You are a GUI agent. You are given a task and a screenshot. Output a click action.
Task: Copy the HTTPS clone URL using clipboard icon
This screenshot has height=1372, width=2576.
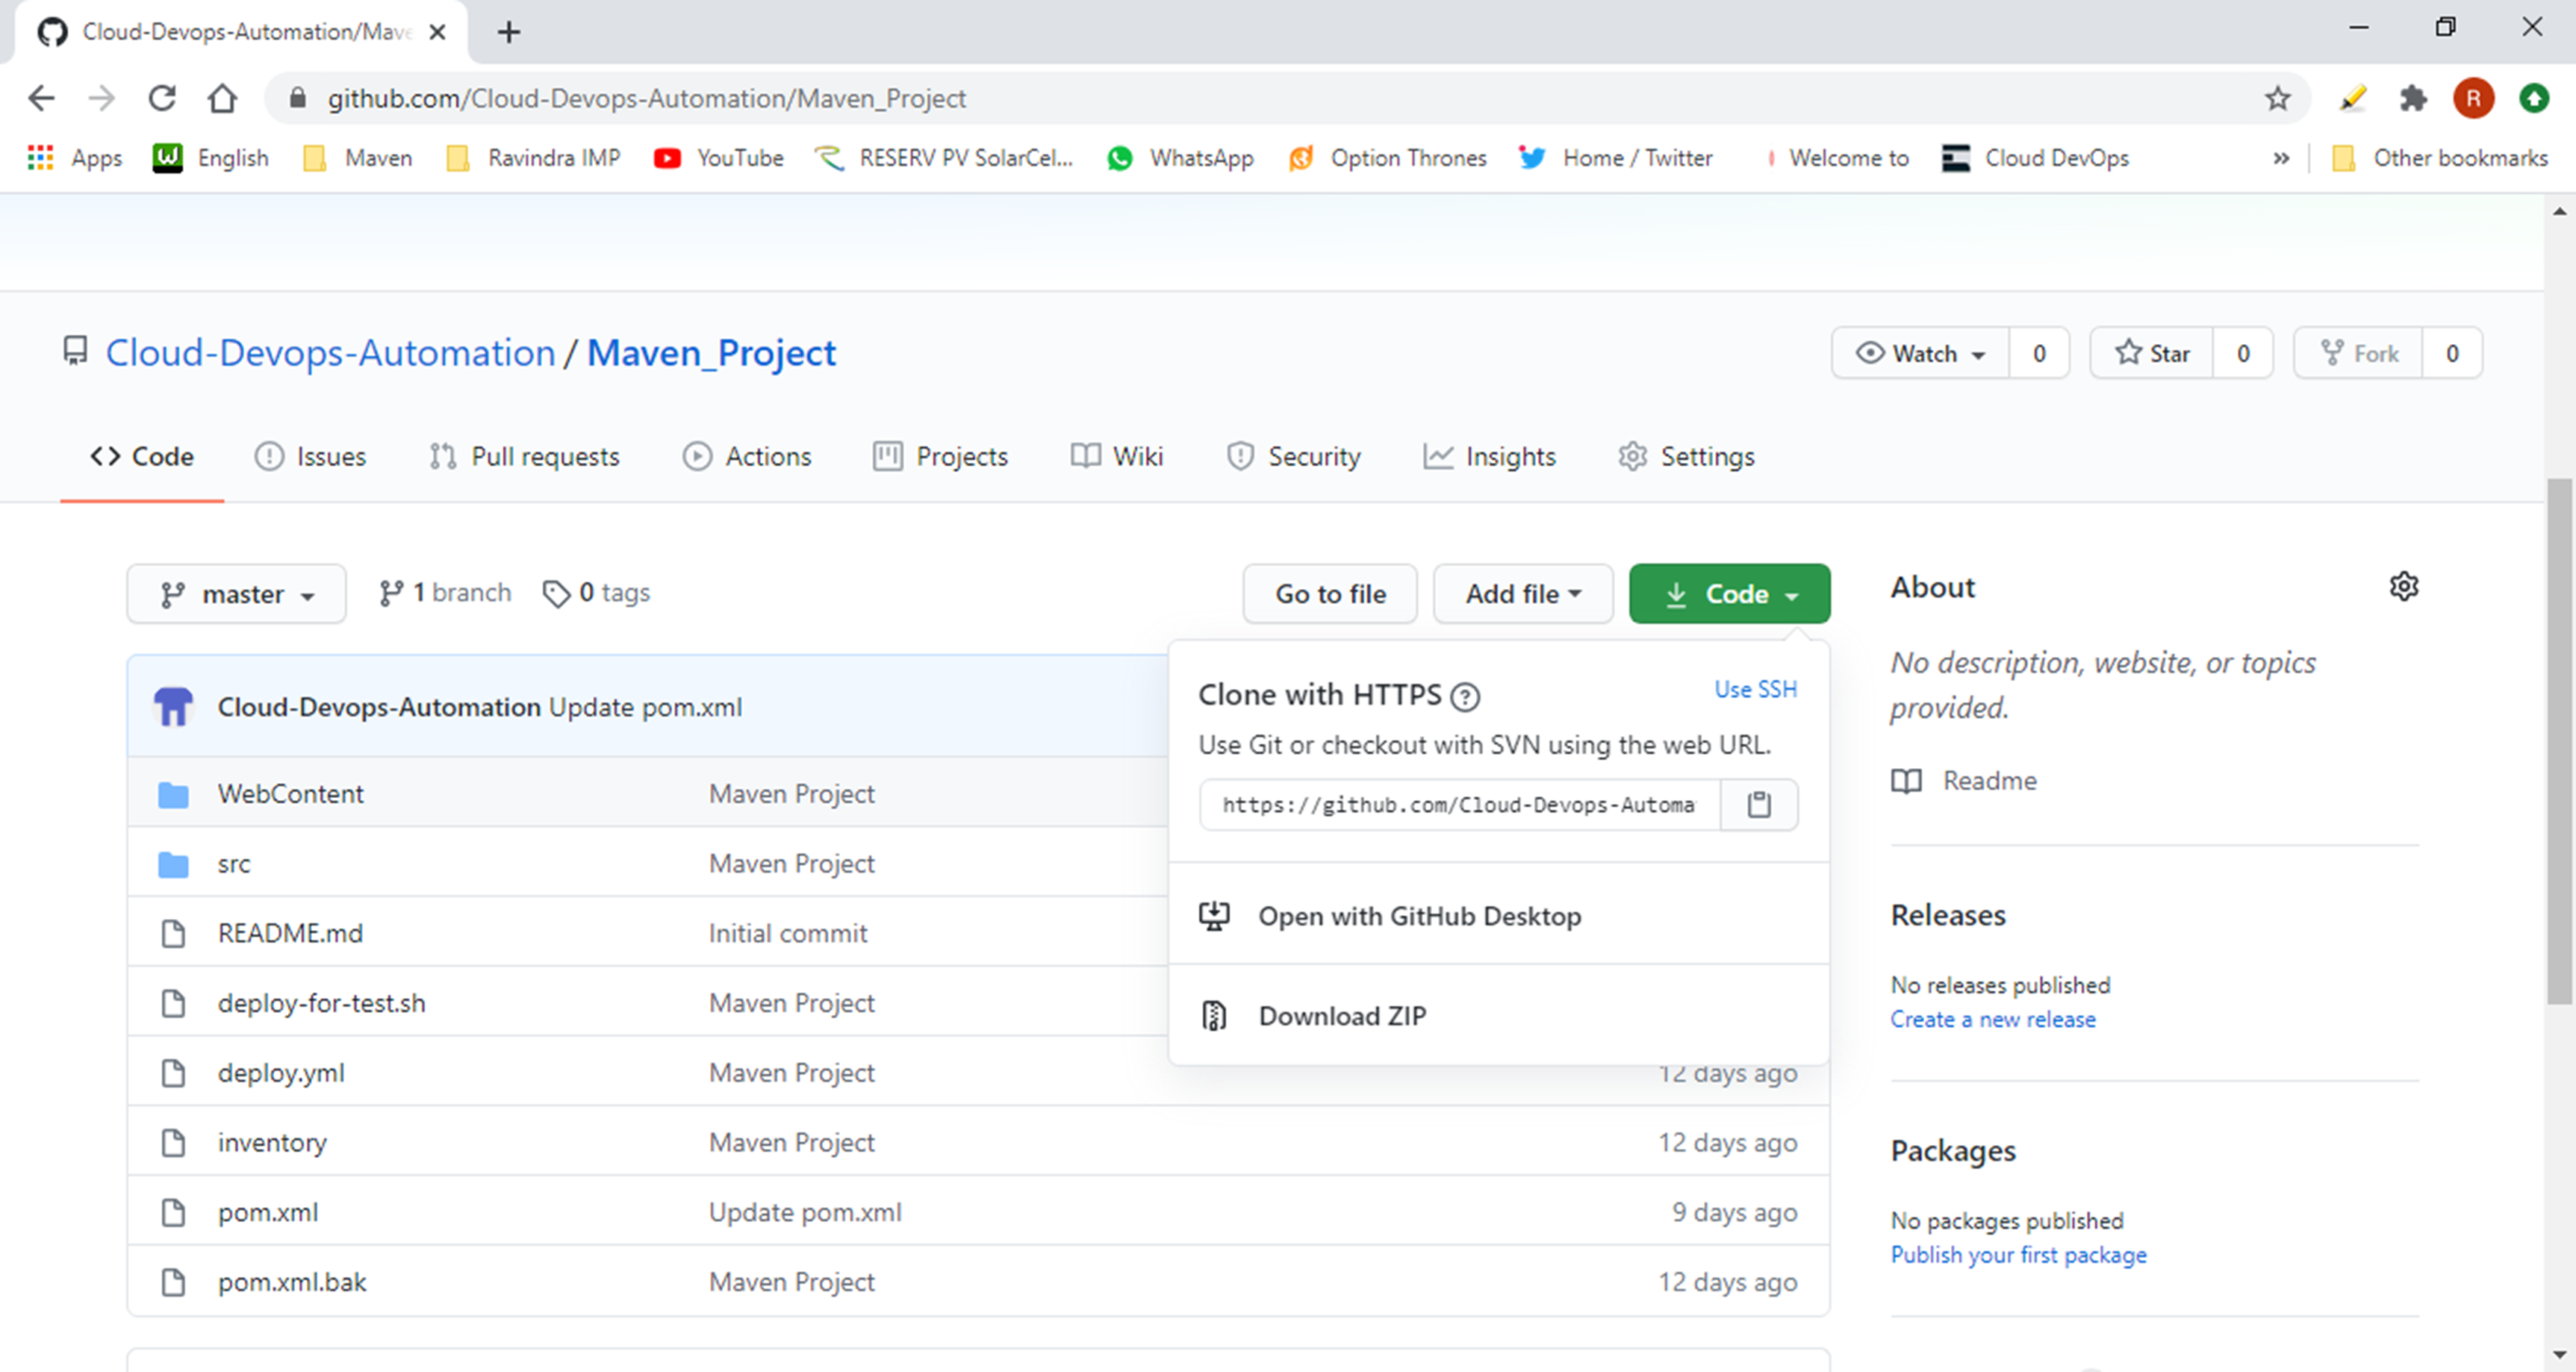[x=1758, y=804]
